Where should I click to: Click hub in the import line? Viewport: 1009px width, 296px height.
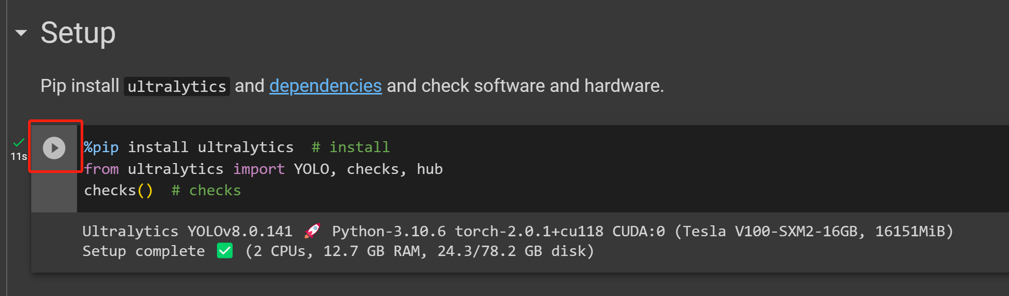pos(429,169)
